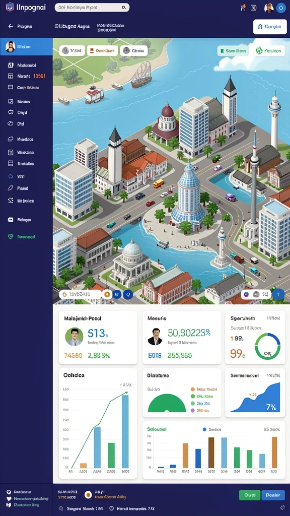The width and height of the screenshot is (290, 516).
Task: Click the orange circle button at the map's bottom left
Action: 107,294
